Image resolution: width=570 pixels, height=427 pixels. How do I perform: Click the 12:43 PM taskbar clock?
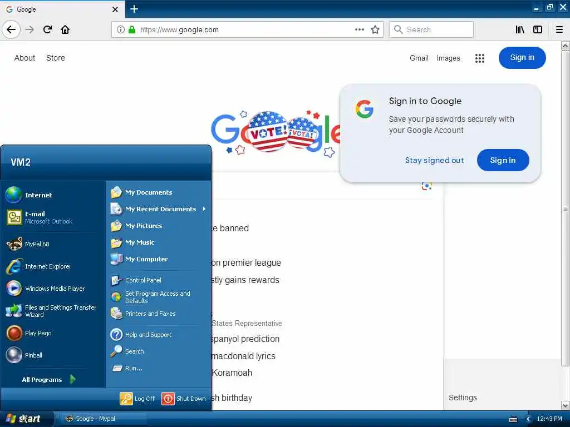tap(549, 419)
